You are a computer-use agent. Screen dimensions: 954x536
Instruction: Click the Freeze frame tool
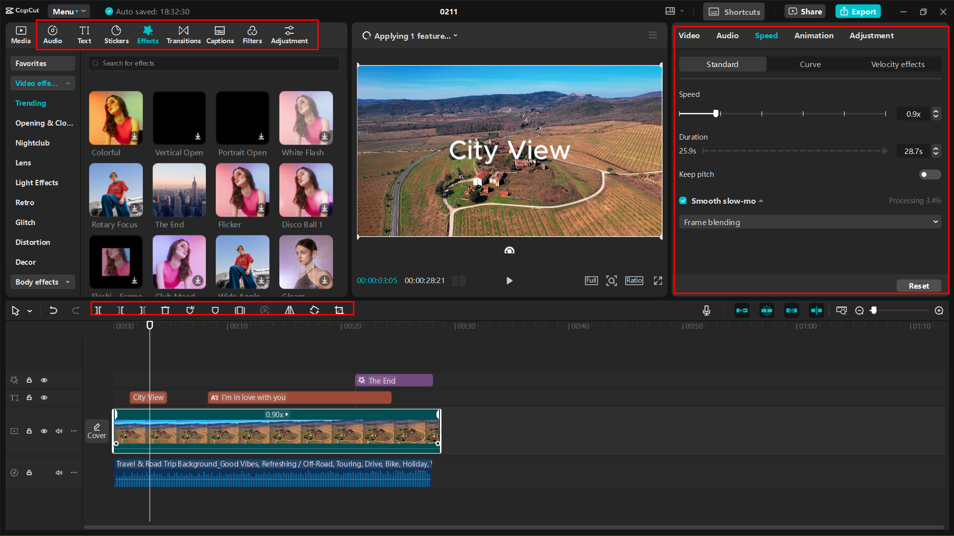click(240, 310)
